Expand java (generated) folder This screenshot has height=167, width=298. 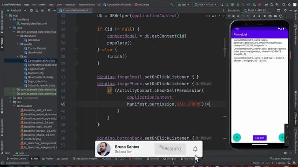click(10, 98)
